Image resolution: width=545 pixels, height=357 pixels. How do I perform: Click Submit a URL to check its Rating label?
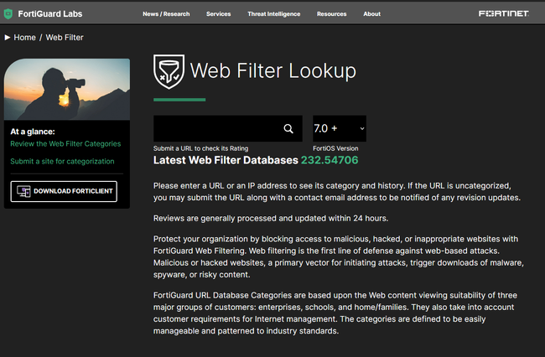201,148
